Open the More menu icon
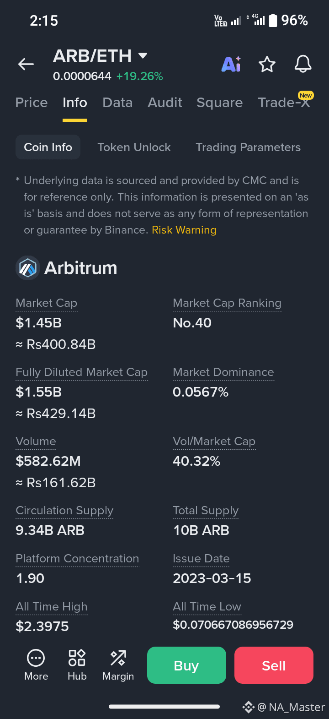The width and height of the screenshot is (329, 719). tap(36, 658)
